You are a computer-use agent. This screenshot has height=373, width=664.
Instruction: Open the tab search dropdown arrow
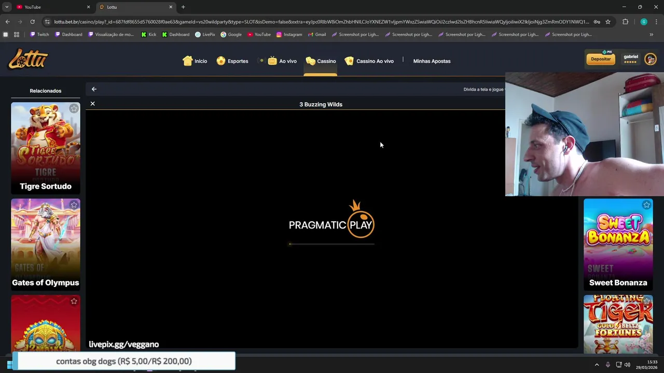pyautogui.click(x=7, y=7)
